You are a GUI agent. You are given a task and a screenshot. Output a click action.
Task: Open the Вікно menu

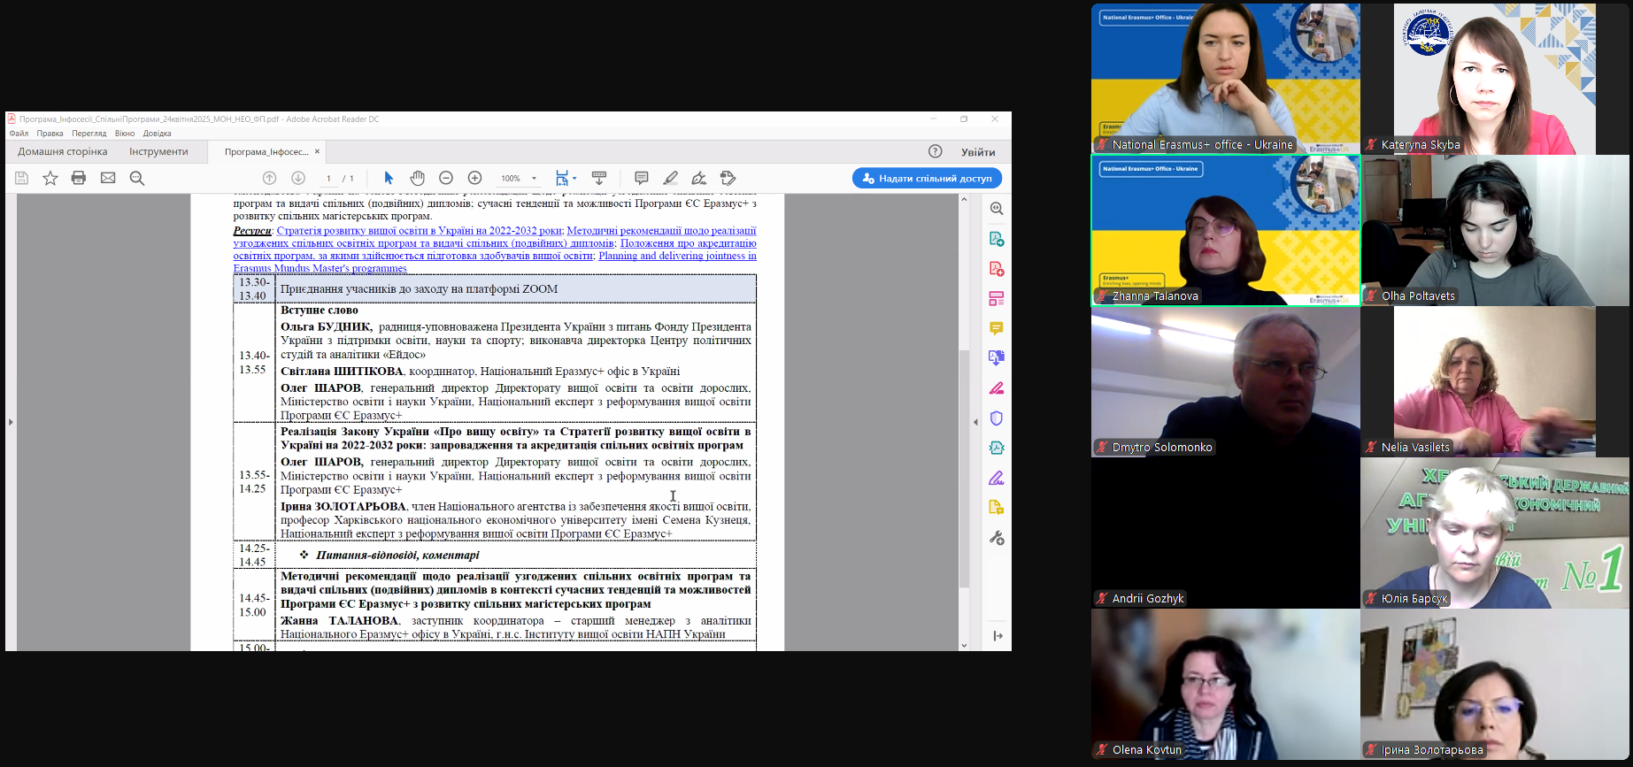(x=125, y=134)
